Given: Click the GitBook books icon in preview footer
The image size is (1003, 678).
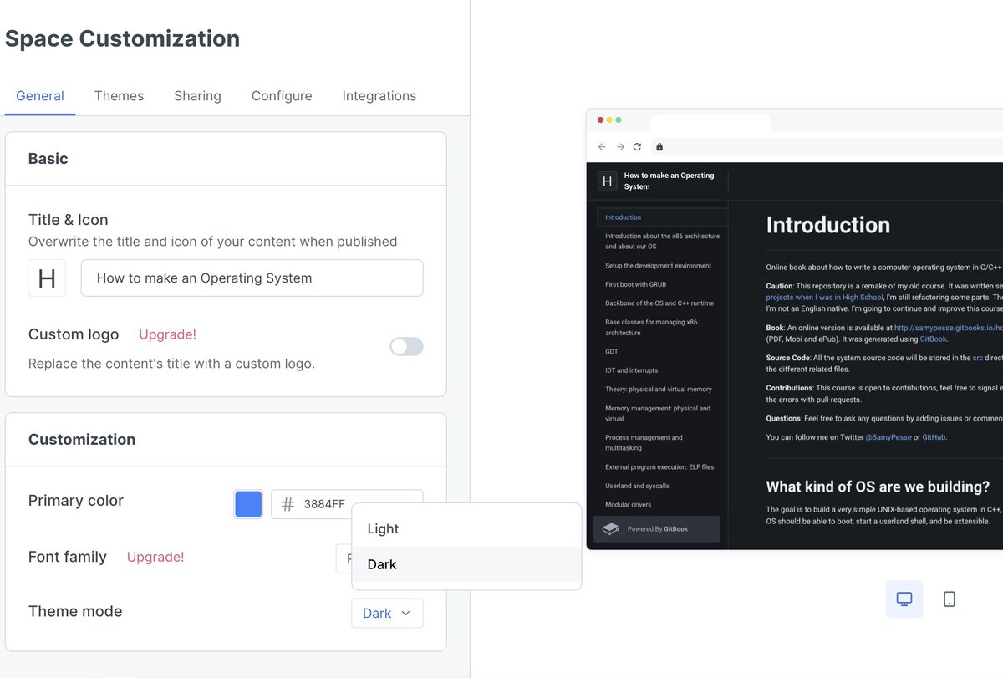Looking at the screenshot, I should point(611,529).
